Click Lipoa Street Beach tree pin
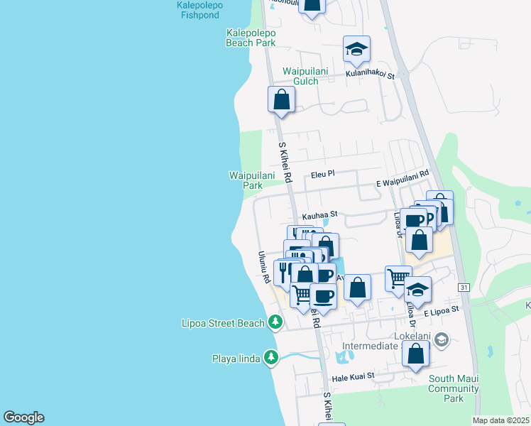531x426 pixels. [x=275, y=322]
